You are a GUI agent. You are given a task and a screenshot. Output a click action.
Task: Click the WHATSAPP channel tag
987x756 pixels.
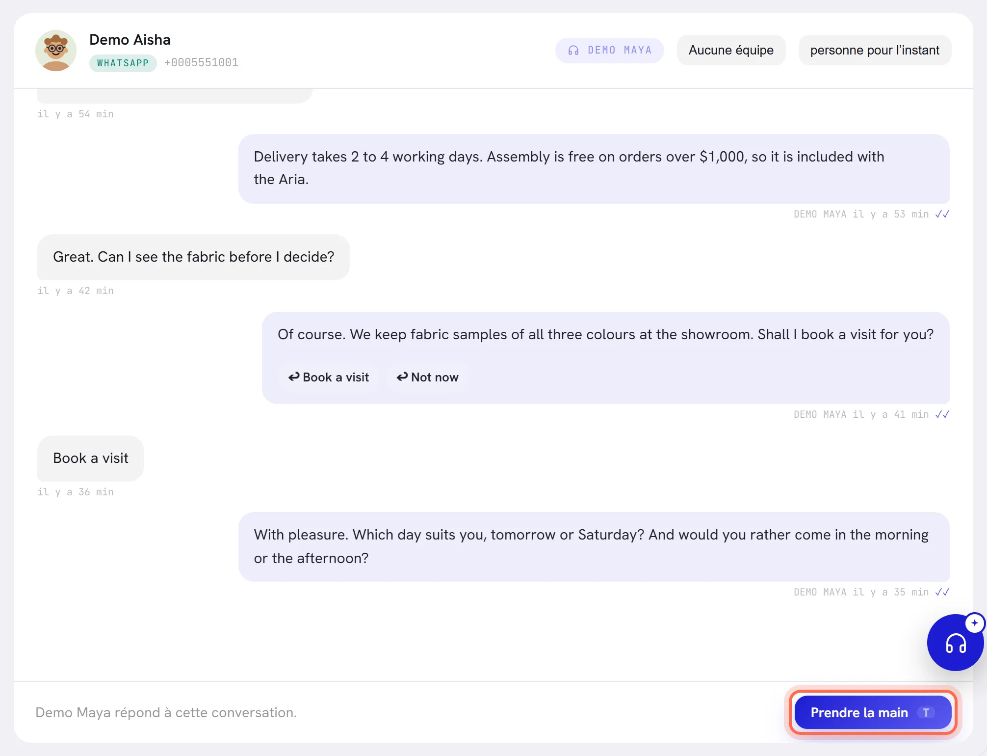pyautogui.click(x=123, y=63)
